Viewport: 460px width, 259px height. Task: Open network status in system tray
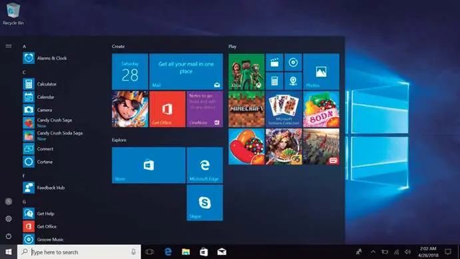point(396,252)
